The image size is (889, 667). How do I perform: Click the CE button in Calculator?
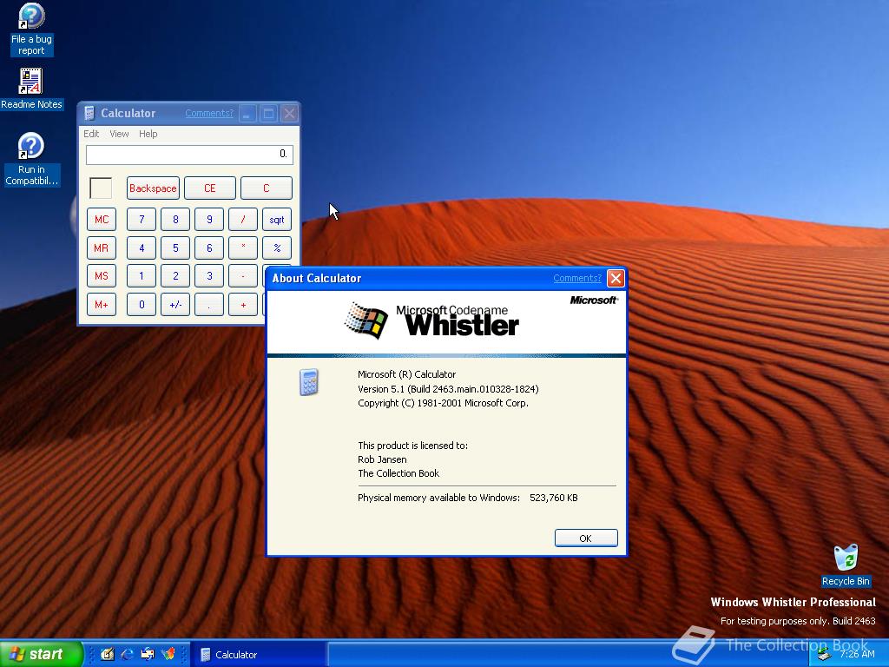coord(210,188)
